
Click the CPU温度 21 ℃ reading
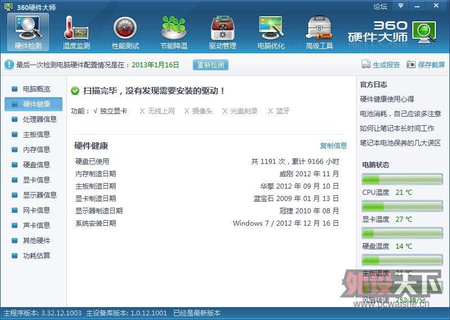click(403, 192)
